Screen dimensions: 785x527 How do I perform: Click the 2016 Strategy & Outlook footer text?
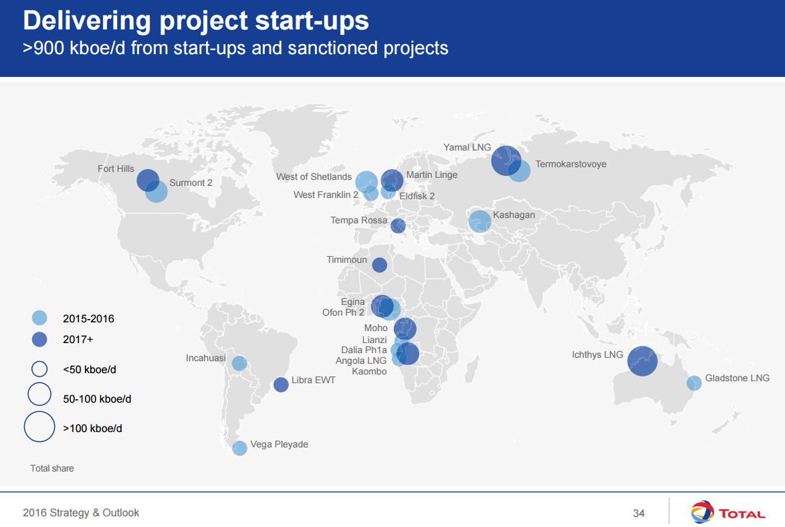(82, 512)
